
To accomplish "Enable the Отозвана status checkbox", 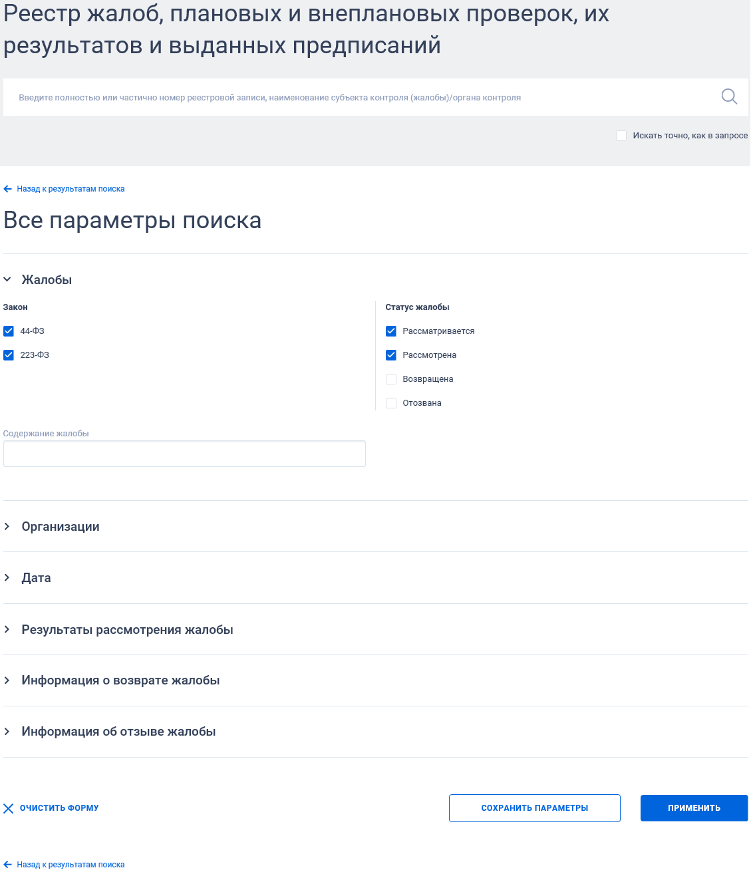I will (391, 403).
